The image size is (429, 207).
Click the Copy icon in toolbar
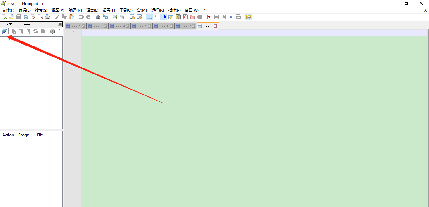coord(64,17)
